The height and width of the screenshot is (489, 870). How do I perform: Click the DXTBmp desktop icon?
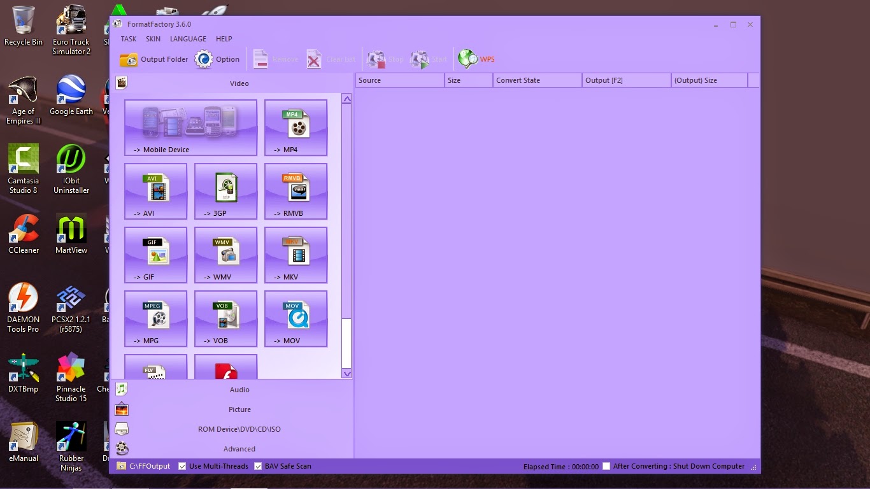pos(24,372)
